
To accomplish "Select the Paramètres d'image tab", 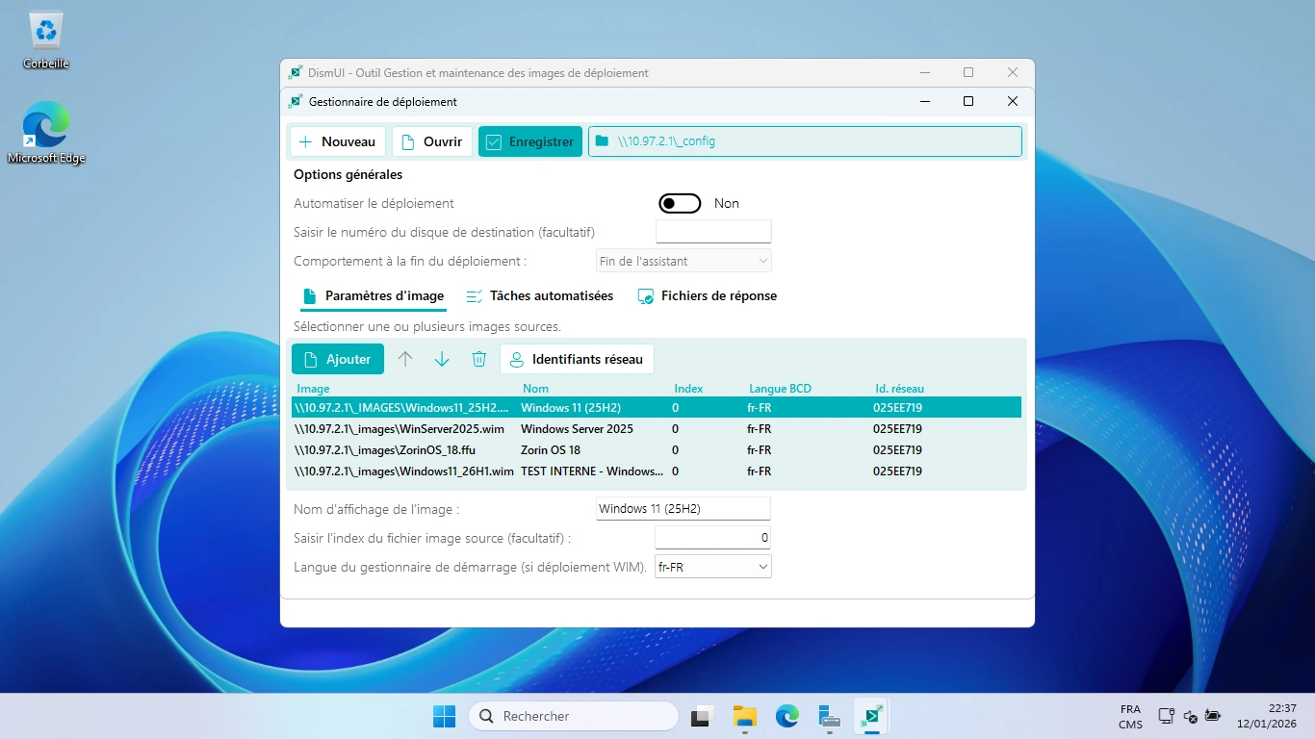I will (373, 296).
